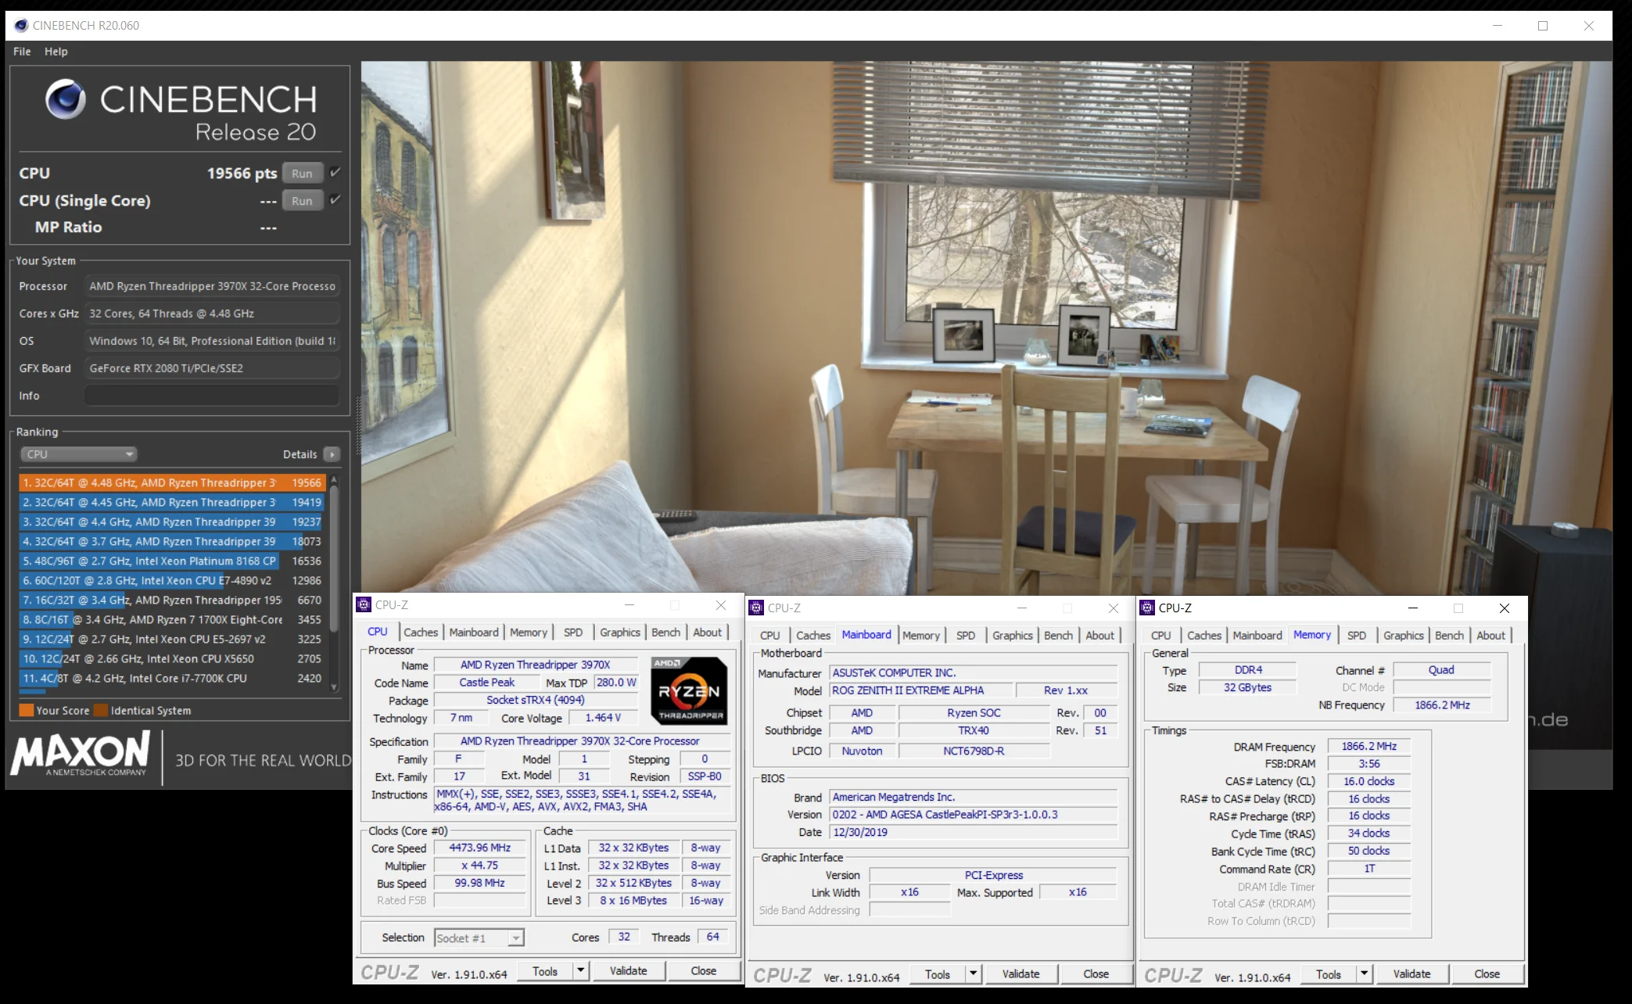This screenshot has height=1004, width=1632.
Task: Click the Info input field
Action: [211, 396]
